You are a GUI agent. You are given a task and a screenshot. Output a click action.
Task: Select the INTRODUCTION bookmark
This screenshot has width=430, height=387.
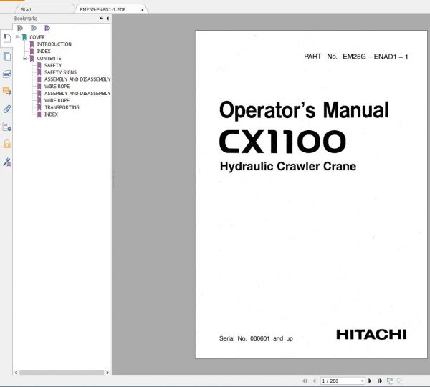54,44
